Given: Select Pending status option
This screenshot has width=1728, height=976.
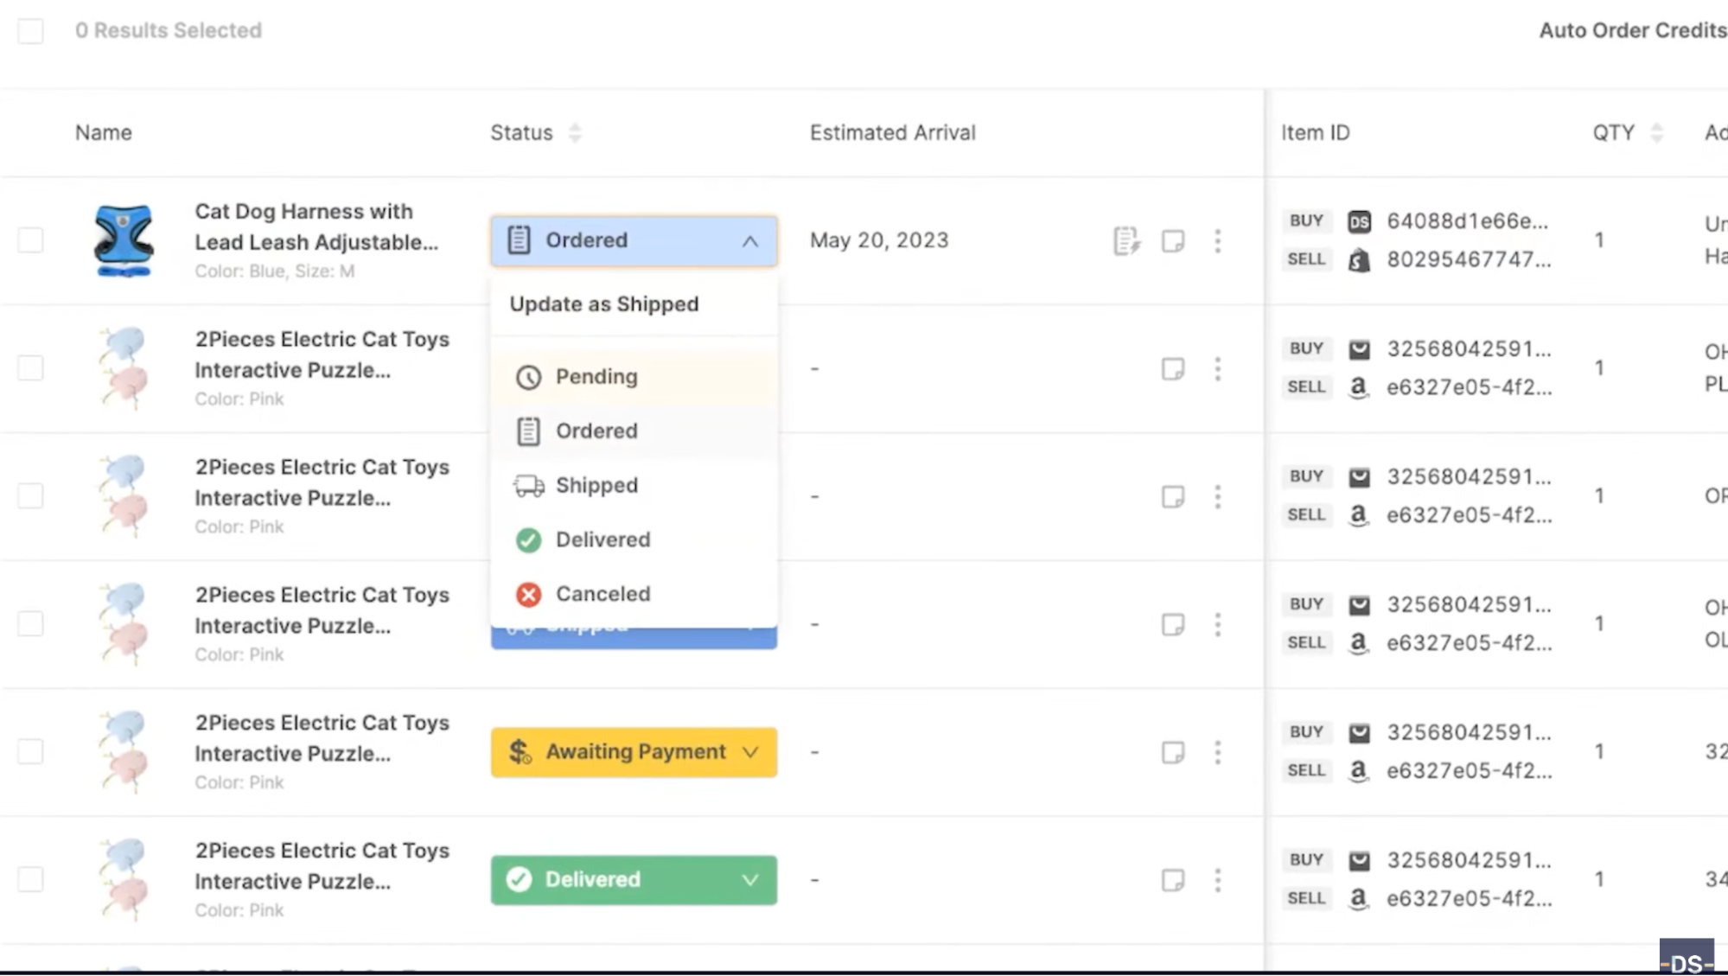Looking at the screenshot, I should [634, 377].
